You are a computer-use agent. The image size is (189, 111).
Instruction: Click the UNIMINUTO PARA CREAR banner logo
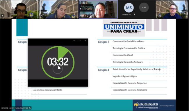[124, 28]
